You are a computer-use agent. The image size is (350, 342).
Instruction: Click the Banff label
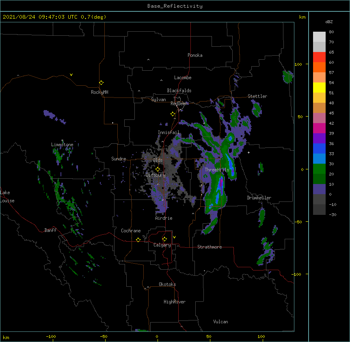(x=50, y=230)
